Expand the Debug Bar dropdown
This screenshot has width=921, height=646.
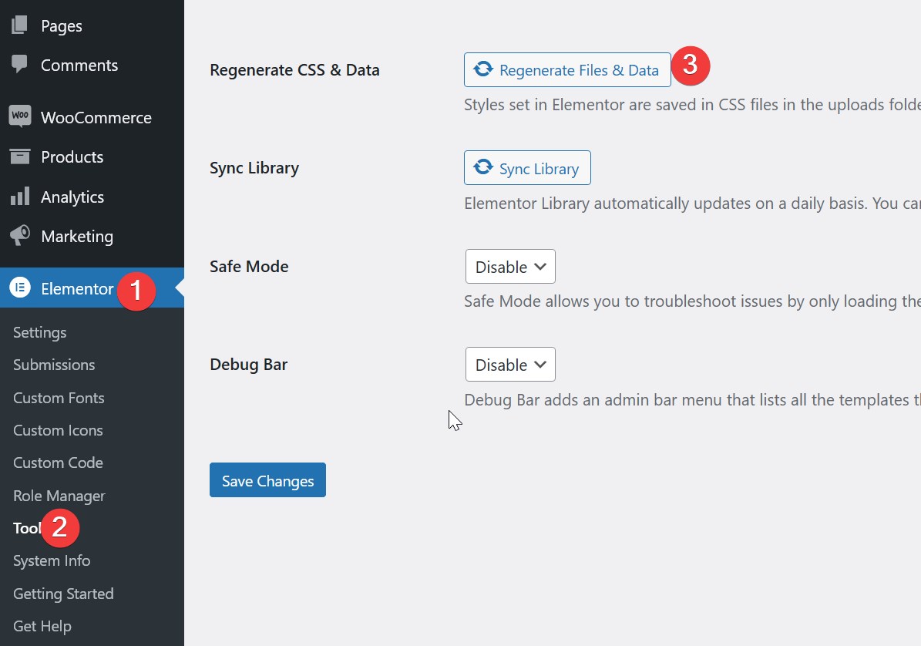click(x=510, y=365)
